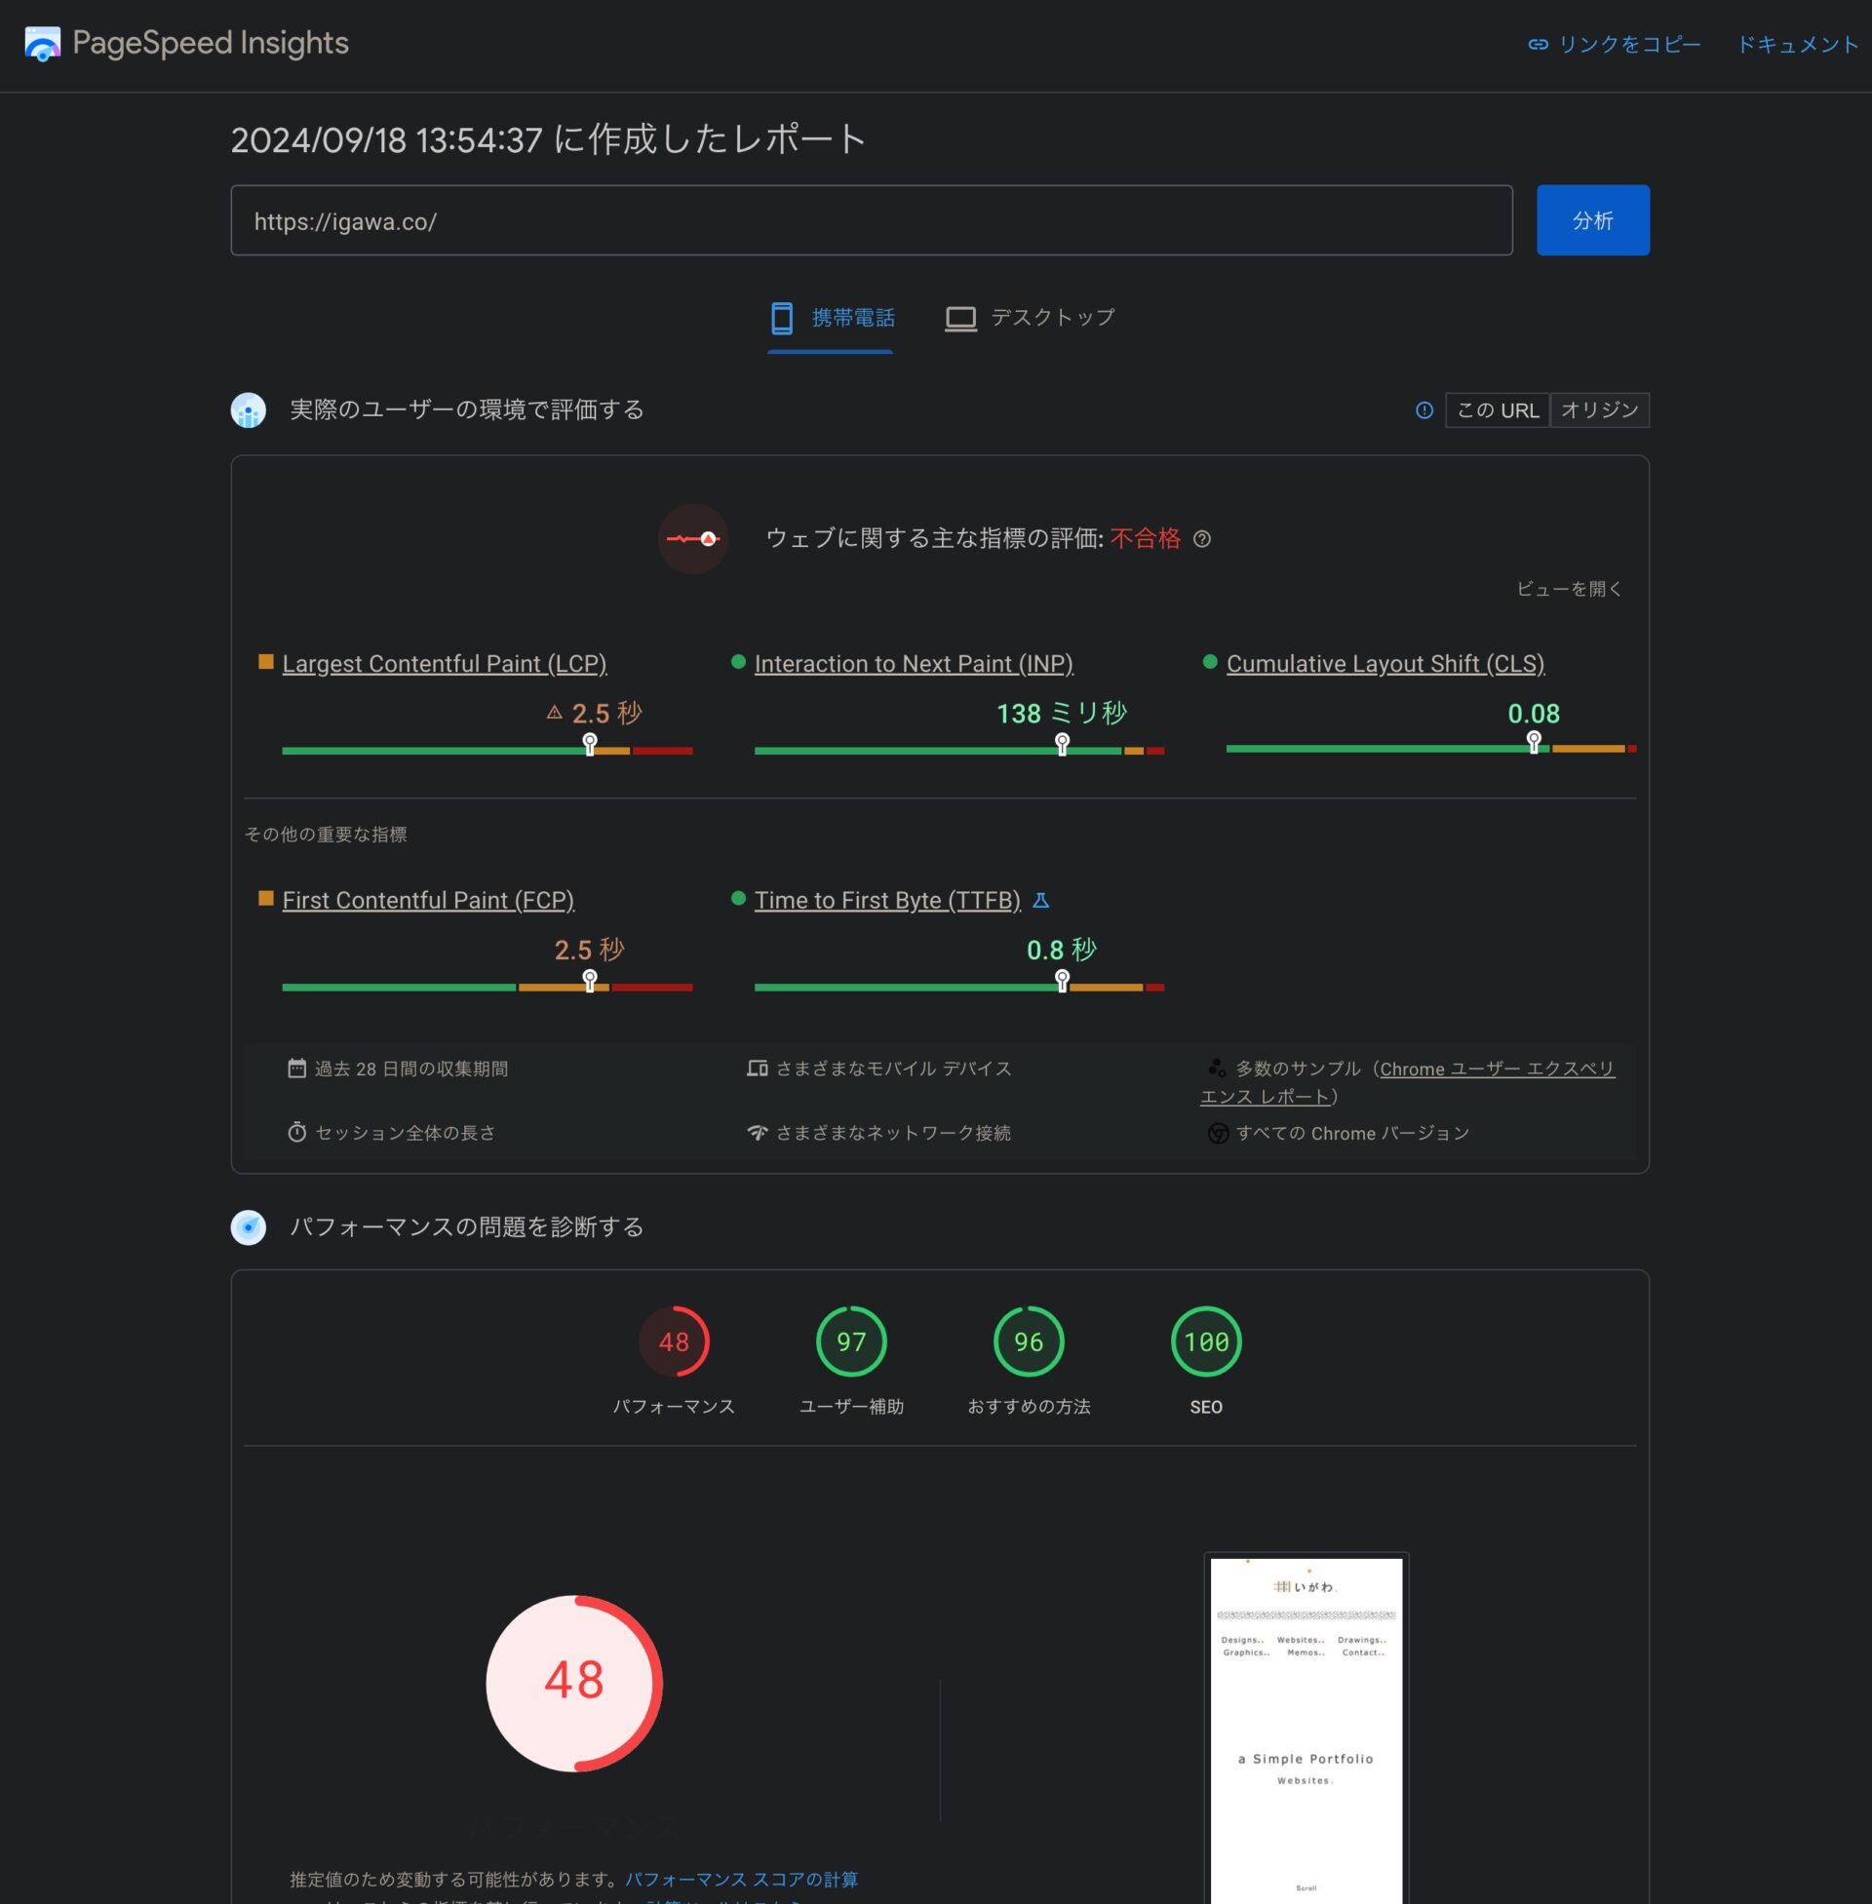1872x1904 pixels.
Task: Switch to the 携帯電話 tab
Action: pyautogui.click(x=831, y=319)
